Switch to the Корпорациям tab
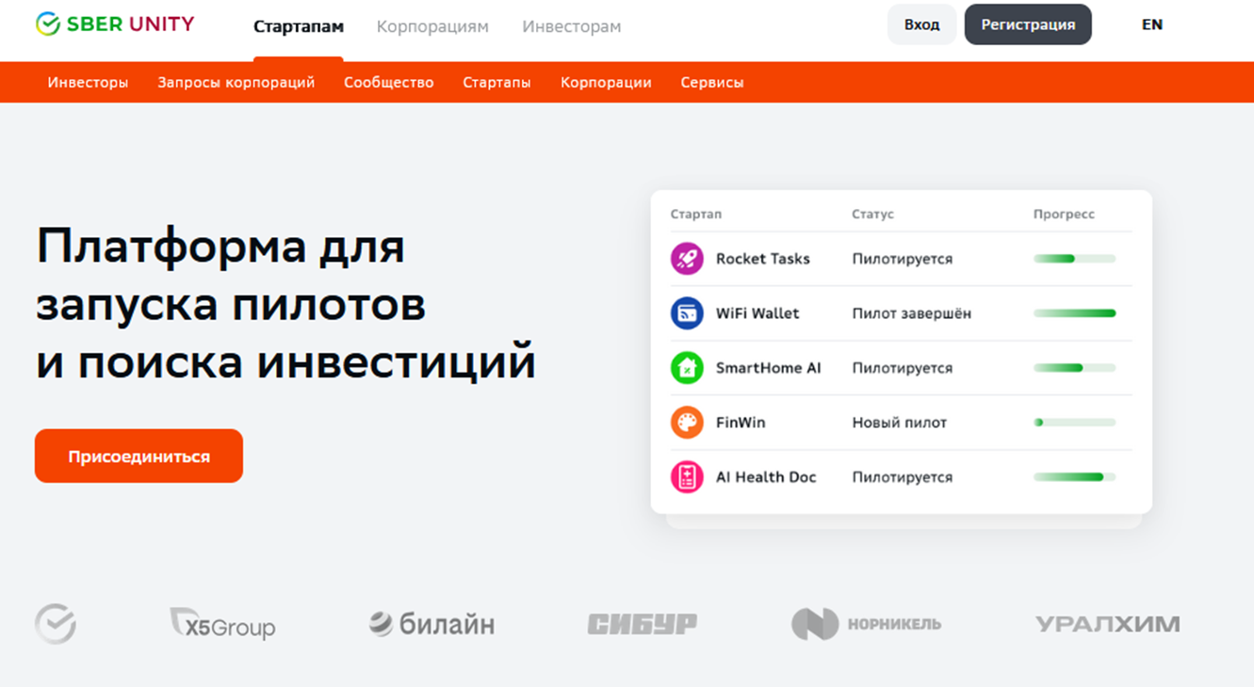The image size is (1254, 687). point(432,26)
